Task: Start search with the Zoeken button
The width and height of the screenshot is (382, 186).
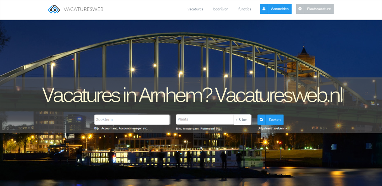Action: (x=270, y=120)
